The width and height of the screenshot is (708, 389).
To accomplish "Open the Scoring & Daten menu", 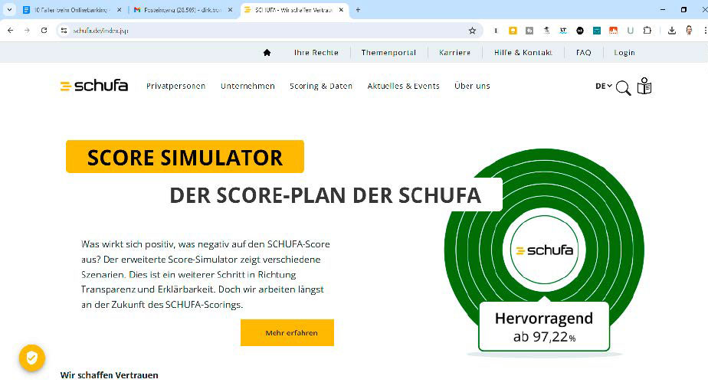I will [x=320, y=86].
